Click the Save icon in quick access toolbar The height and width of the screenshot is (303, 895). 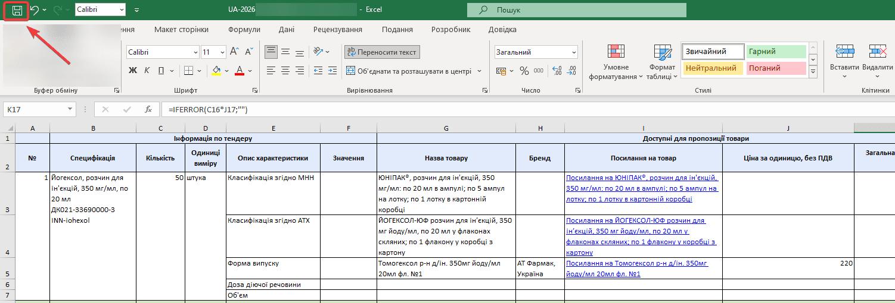(x=17, y=10)
